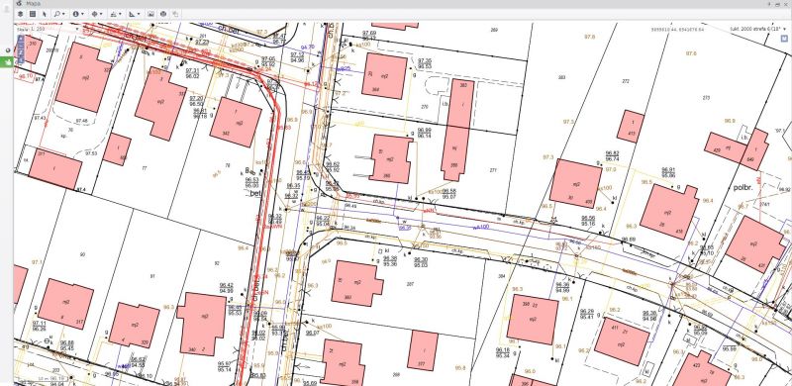Expand the measure tool dropdown arrow
The width and height of the screenshot is (792, 386).
[x=138, y=14]
